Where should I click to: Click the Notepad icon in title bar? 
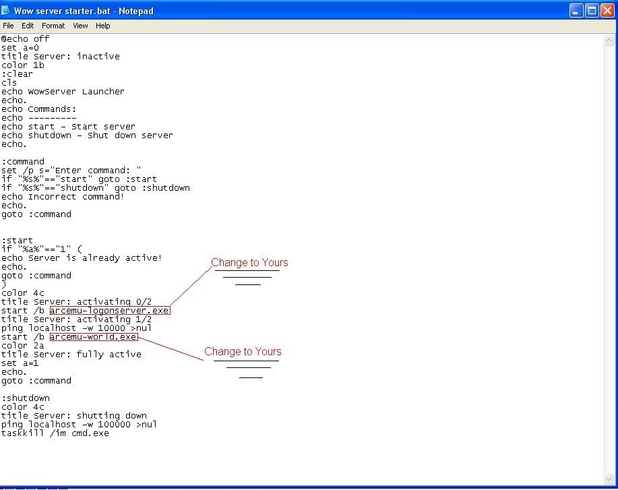(x=7, y=11)
